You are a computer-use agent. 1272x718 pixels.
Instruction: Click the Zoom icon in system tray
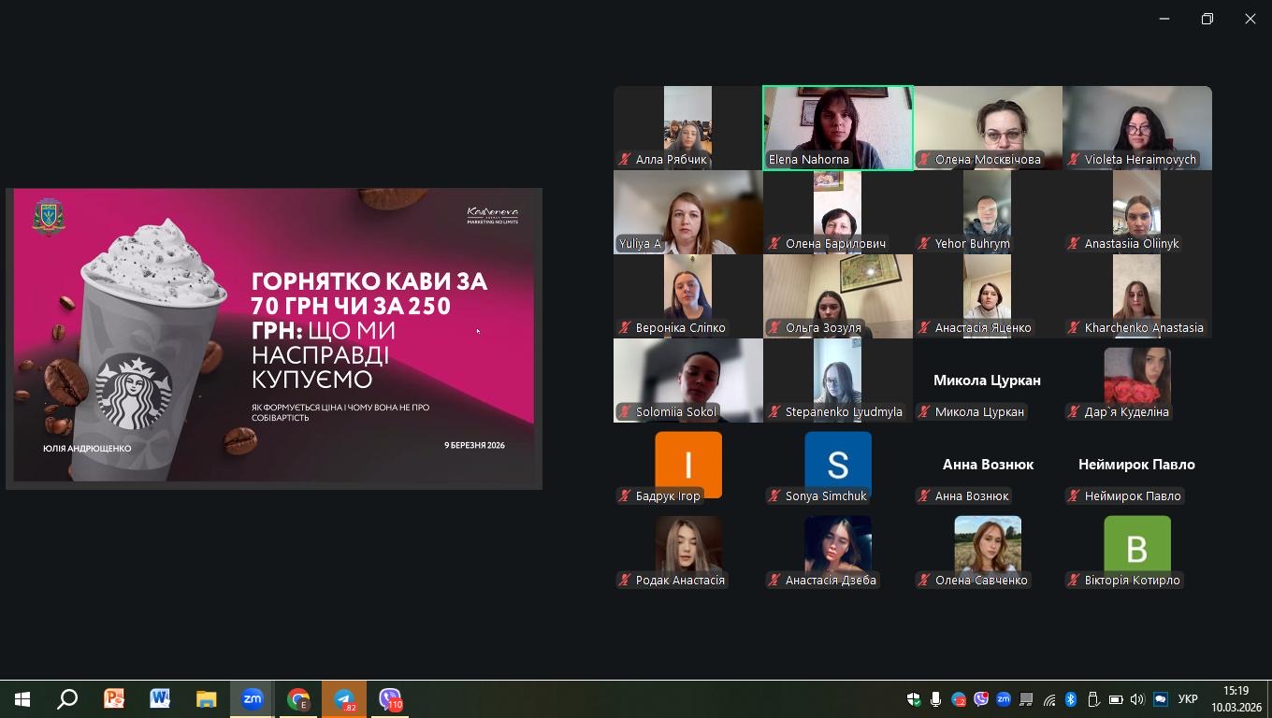point(1004,699)
